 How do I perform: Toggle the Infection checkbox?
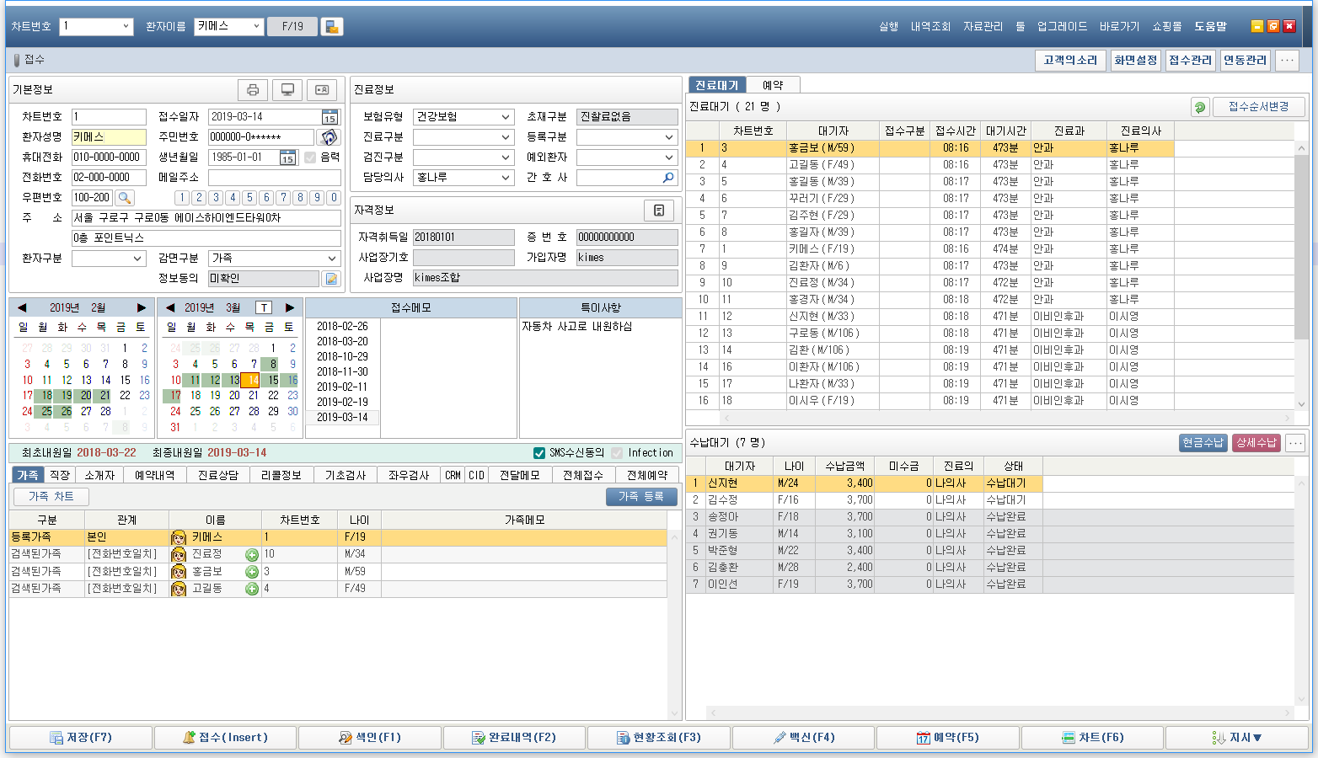(617, 453)
